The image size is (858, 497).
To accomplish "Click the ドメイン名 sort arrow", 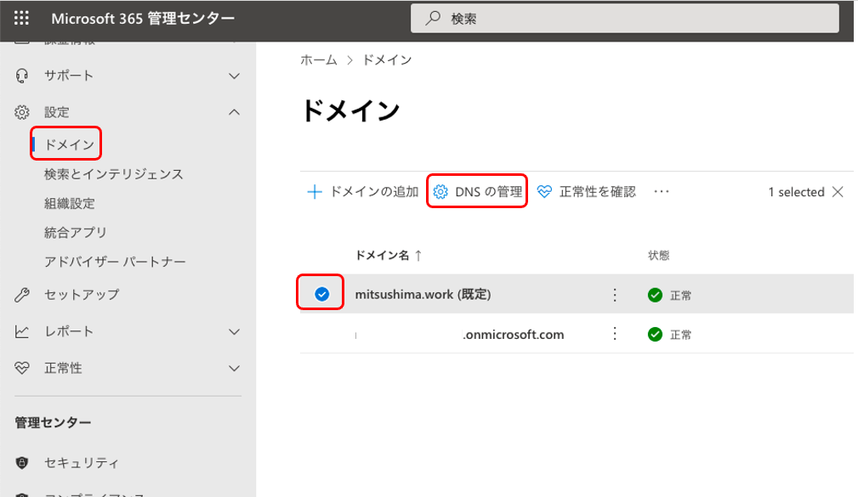I will 418,256.
